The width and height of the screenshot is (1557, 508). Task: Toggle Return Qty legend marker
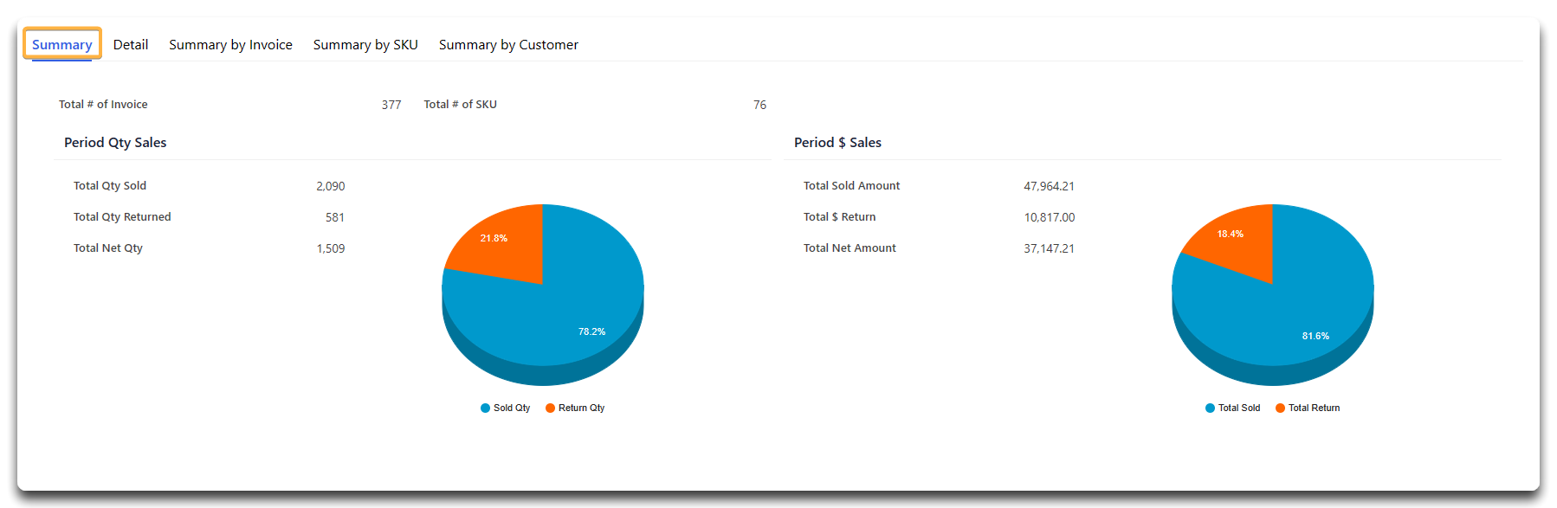pos(551,408)
